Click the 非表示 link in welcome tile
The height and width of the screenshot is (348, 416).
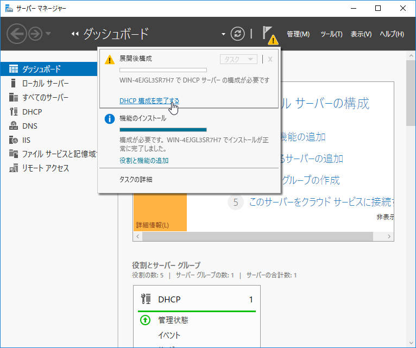[385, 217]
